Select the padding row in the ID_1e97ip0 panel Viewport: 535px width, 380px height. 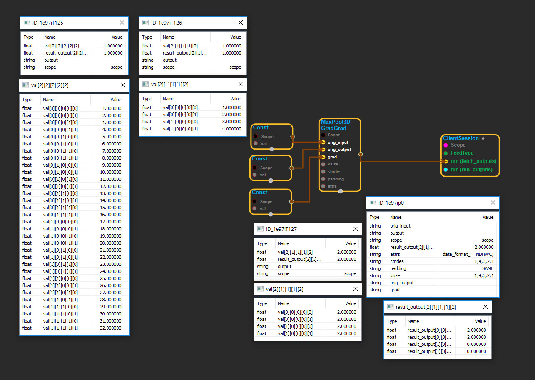[433, 268]
